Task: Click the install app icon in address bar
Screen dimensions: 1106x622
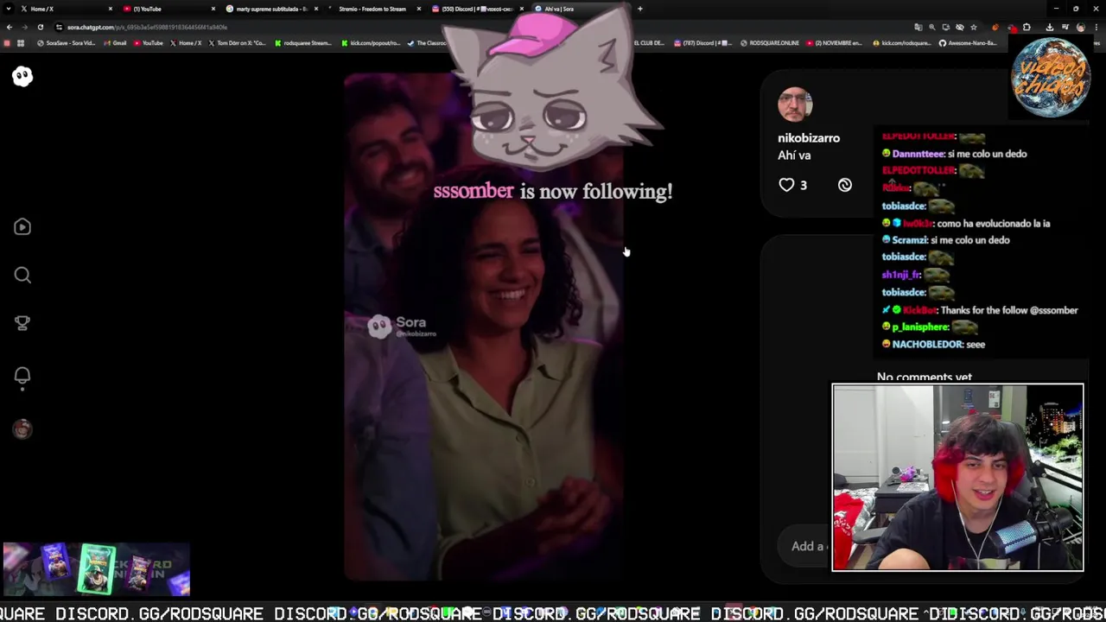Action: (x=946, y=27)
